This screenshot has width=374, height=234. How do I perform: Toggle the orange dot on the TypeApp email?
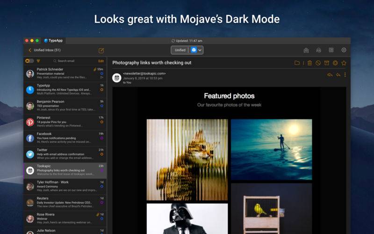101,90
